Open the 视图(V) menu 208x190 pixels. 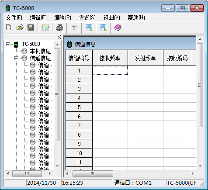111,17
